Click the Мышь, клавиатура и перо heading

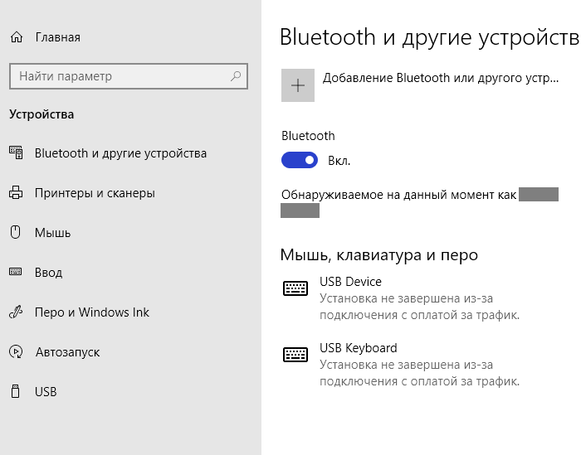379,255
